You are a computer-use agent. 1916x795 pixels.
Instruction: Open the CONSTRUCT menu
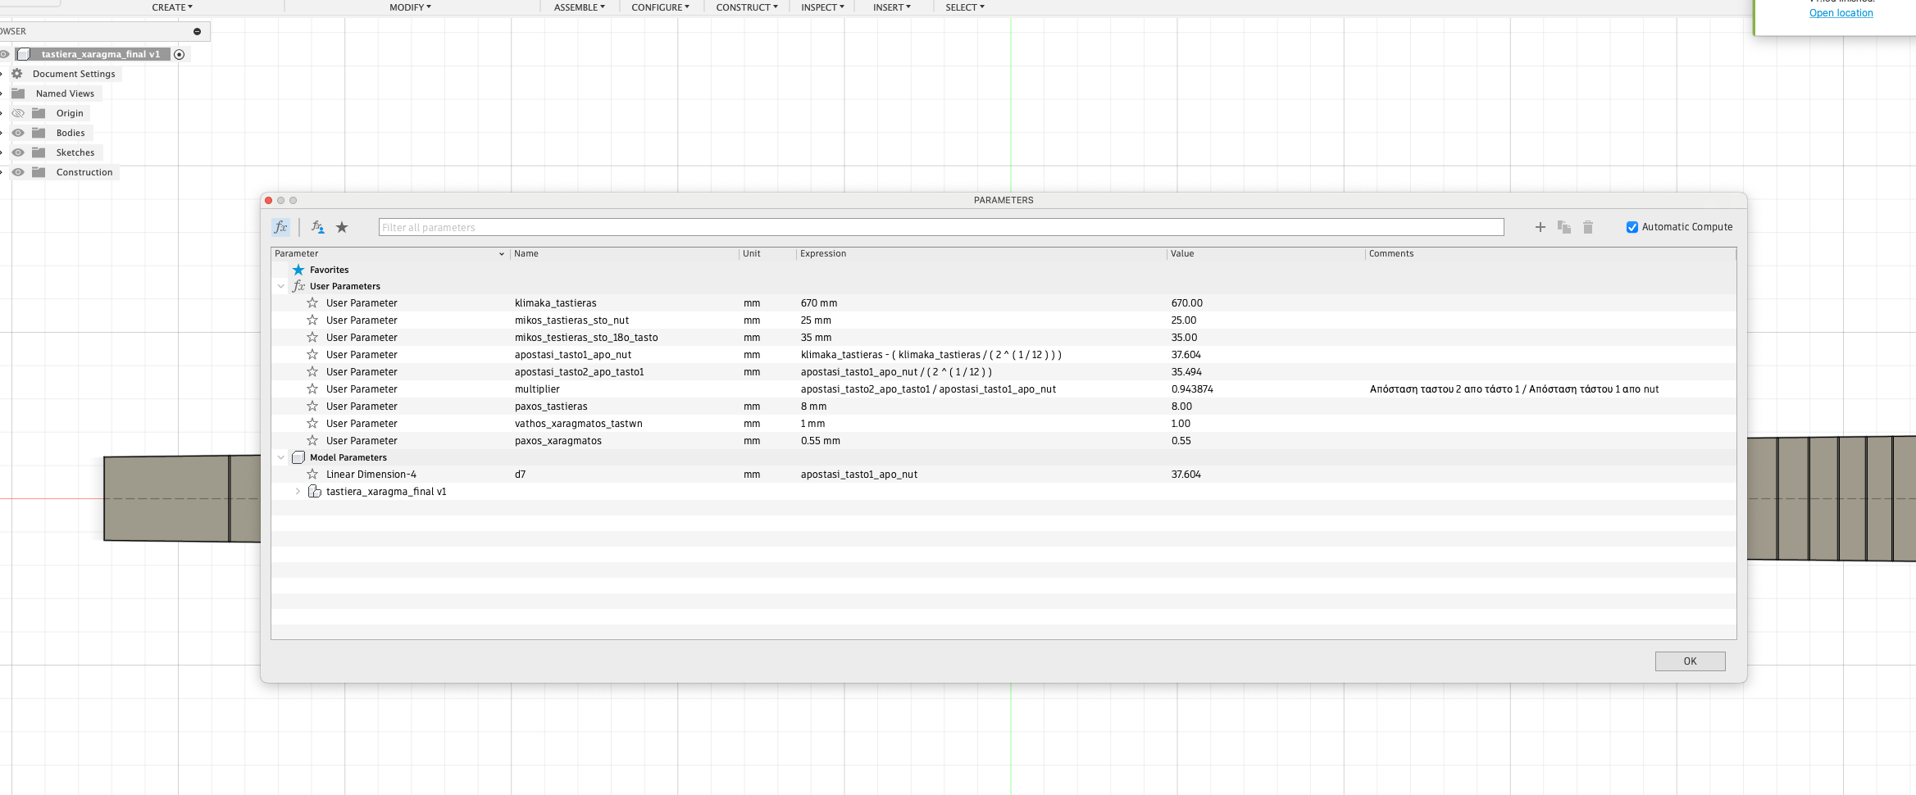click(x=746, y=7)
